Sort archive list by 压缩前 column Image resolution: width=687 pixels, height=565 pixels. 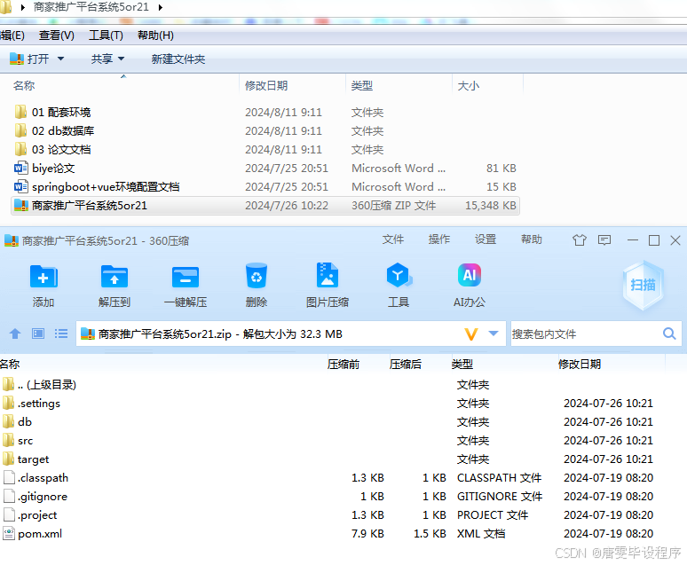point(343,364)
